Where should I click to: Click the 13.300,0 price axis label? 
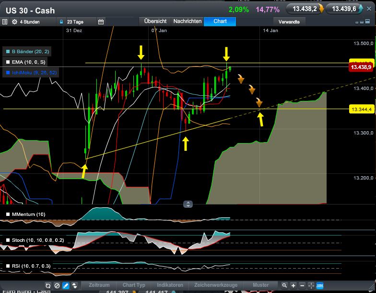[364, 133]
